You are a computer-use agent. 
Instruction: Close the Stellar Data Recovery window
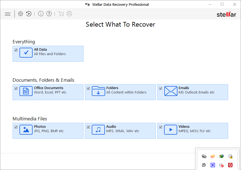click(x=234, y=4)
